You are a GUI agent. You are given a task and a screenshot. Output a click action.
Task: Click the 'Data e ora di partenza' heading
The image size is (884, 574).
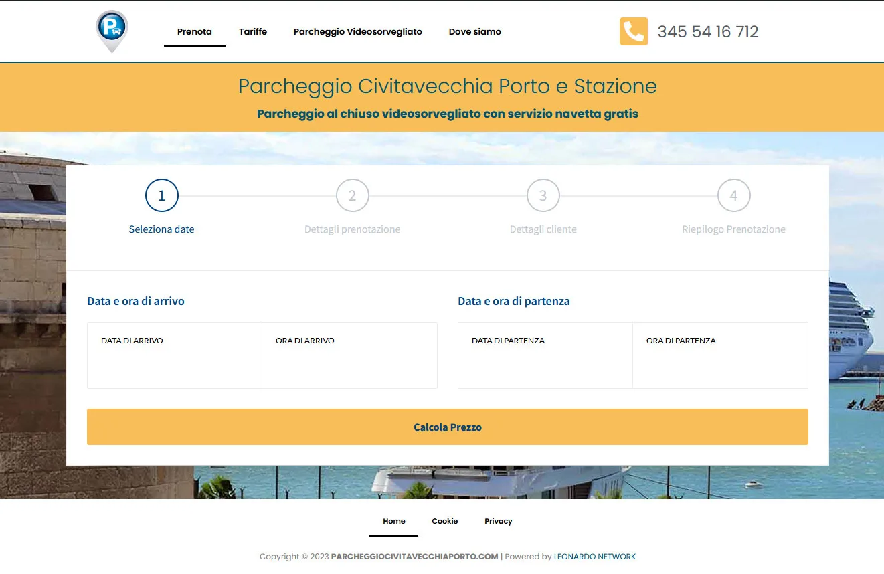(x=514, y=301)
